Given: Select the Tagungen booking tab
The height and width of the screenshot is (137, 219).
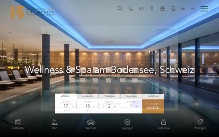Looking at the screenshot, I should 131,96.
